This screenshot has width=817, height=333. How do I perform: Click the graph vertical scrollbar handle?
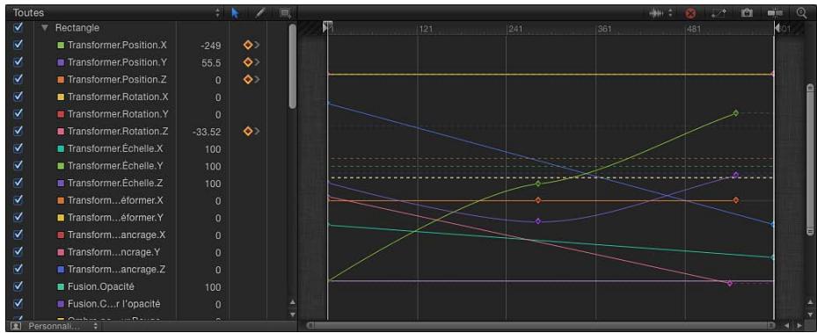(809, 159)
